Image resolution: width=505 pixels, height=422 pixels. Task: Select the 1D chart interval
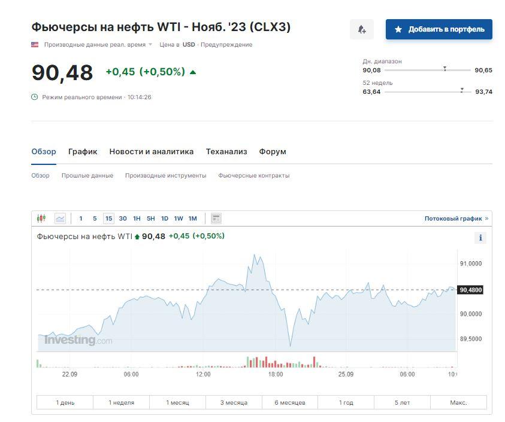click(x=165, y=219)
